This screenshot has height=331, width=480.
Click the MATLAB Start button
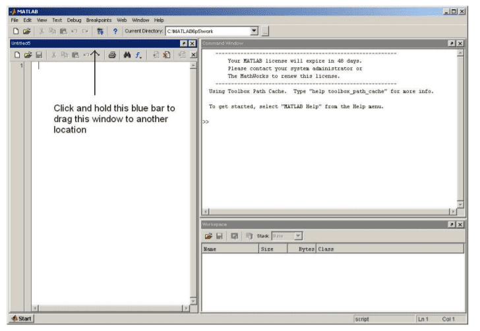(x=21, y=318)
